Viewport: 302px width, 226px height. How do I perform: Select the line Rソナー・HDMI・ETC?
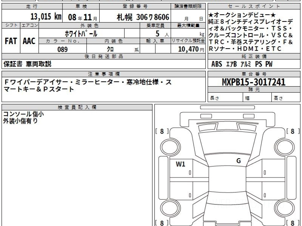pyautogui.click(x=245, y=49)
